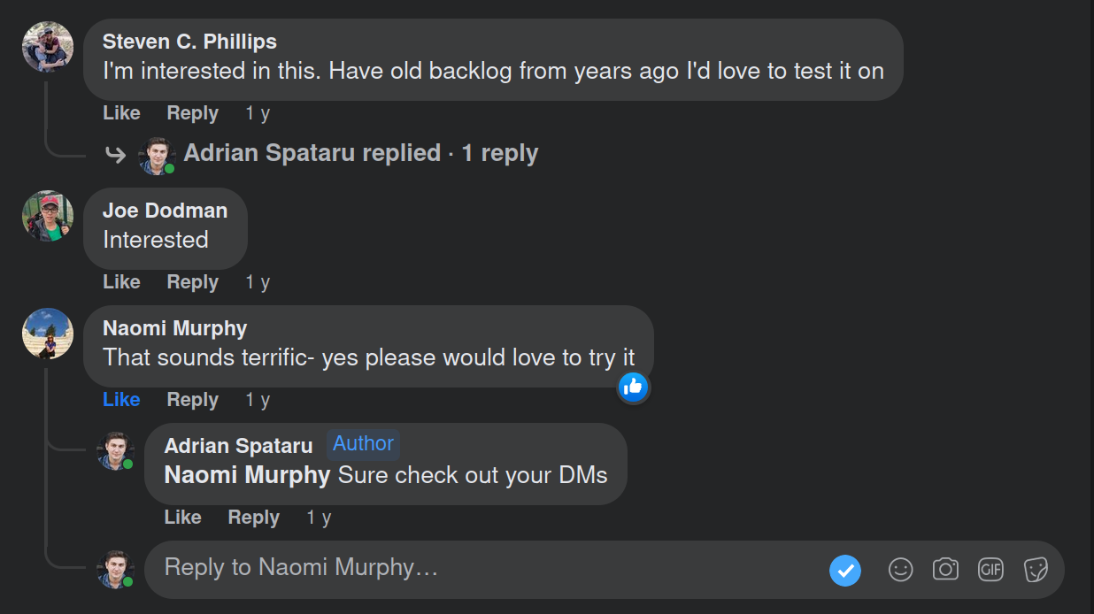
Task: Reply to Steven C. Phillips' comment
Action: (x=192, y=113)
